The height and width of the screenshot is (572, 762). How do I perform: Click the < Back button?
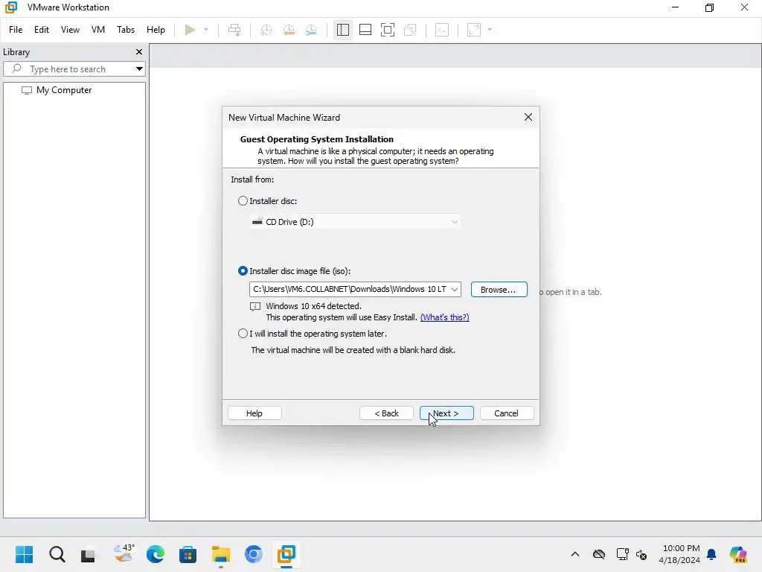click(x=386, y=413)
